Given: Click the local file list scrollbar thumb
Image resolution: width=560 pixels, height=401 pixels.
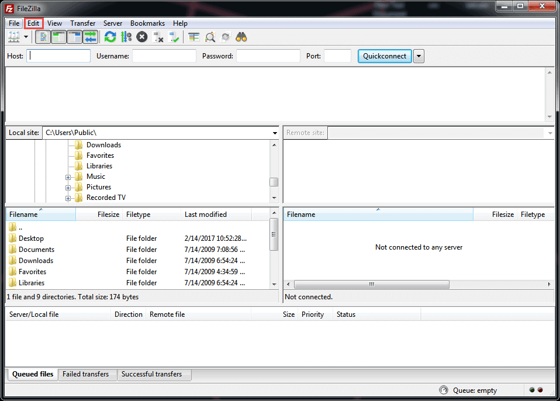Looking at the screenshot, I should coord(274,234).
